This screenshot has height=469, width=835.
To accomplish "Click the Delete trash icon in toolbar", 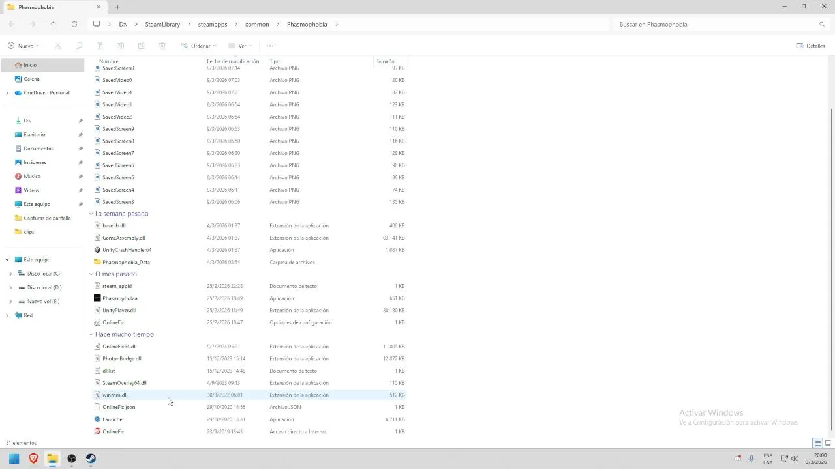I will pyautogui.click(x=162, y=46).
